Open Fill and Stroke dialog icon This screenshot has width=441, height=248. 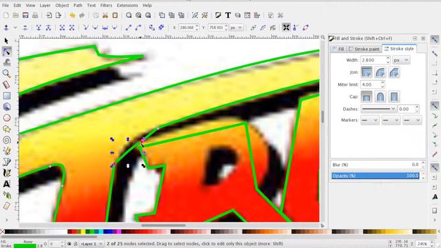(x=218, y=15)
